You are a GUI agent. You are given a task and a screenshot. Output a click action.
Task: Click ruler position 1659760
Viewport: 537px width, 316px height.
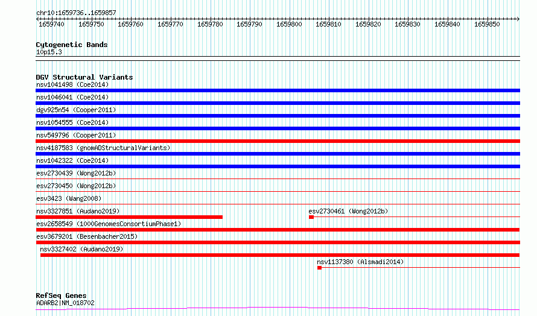pyautogui.click(x=130, y=24)
